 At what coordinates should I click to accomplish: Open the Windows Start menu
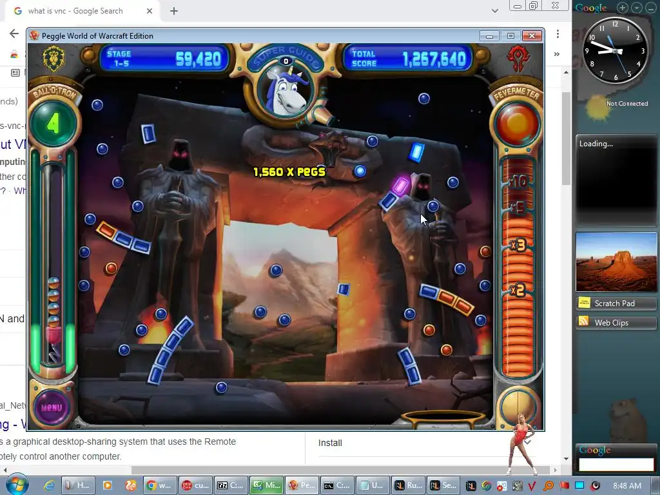pyautogui.click(x=17, y=485)
